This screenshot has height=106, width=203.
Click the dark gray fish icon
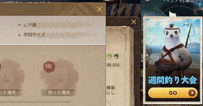[x=116, y=57]
